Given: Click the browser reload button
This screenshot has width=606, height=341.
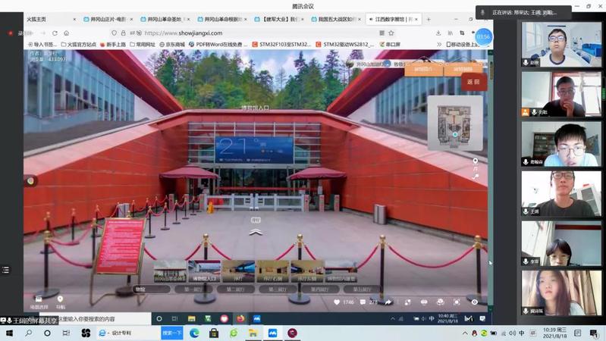Looking at the screenshot, I should coord(55,33).
